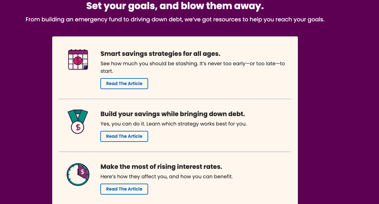Click the clock with dollar tag icon
The height and width of the screenshot is (204, 379).
78,174
